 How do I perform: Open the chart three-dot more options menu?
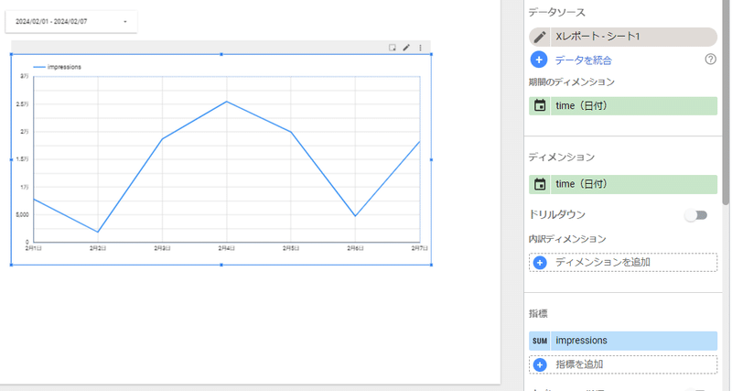click(420, 48)
